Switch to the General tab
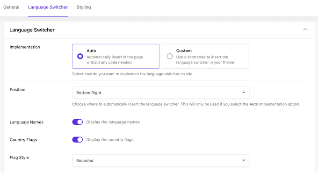This screenshot has height=173, width=318. pos(11,7)
